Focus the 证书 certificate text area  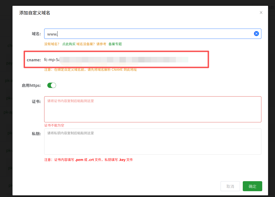tap(152, 109)
